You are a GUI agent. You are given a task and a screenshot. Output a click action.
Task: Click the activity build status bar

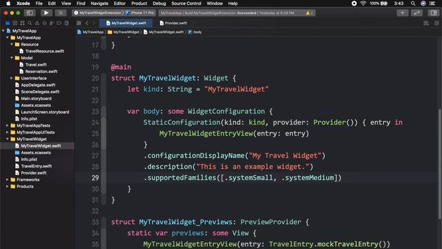[237, 13]
